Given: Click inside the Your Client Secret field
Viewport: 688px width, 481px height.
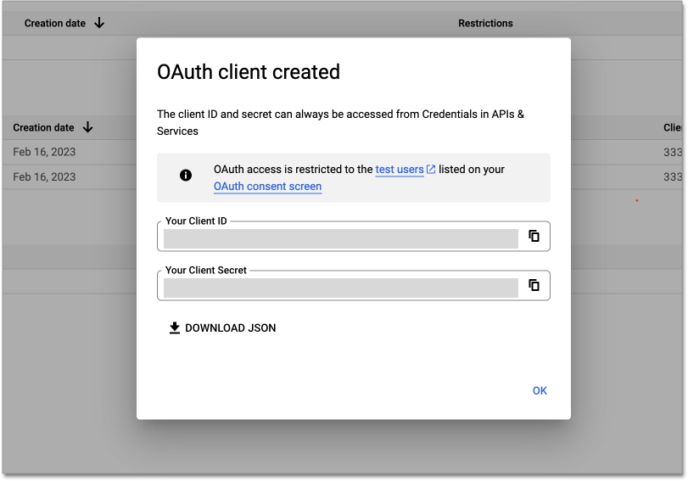Looking at the screenshot, I should click(x=340, y=288).
